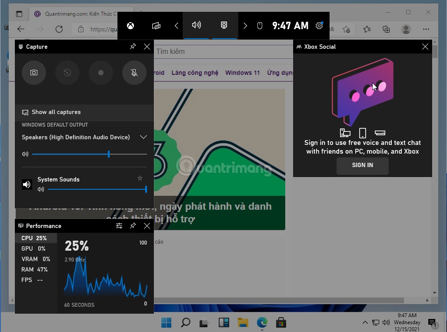Open the Windows Start button
The width and height of the screenshot is (447, 332).
(166, 323)
